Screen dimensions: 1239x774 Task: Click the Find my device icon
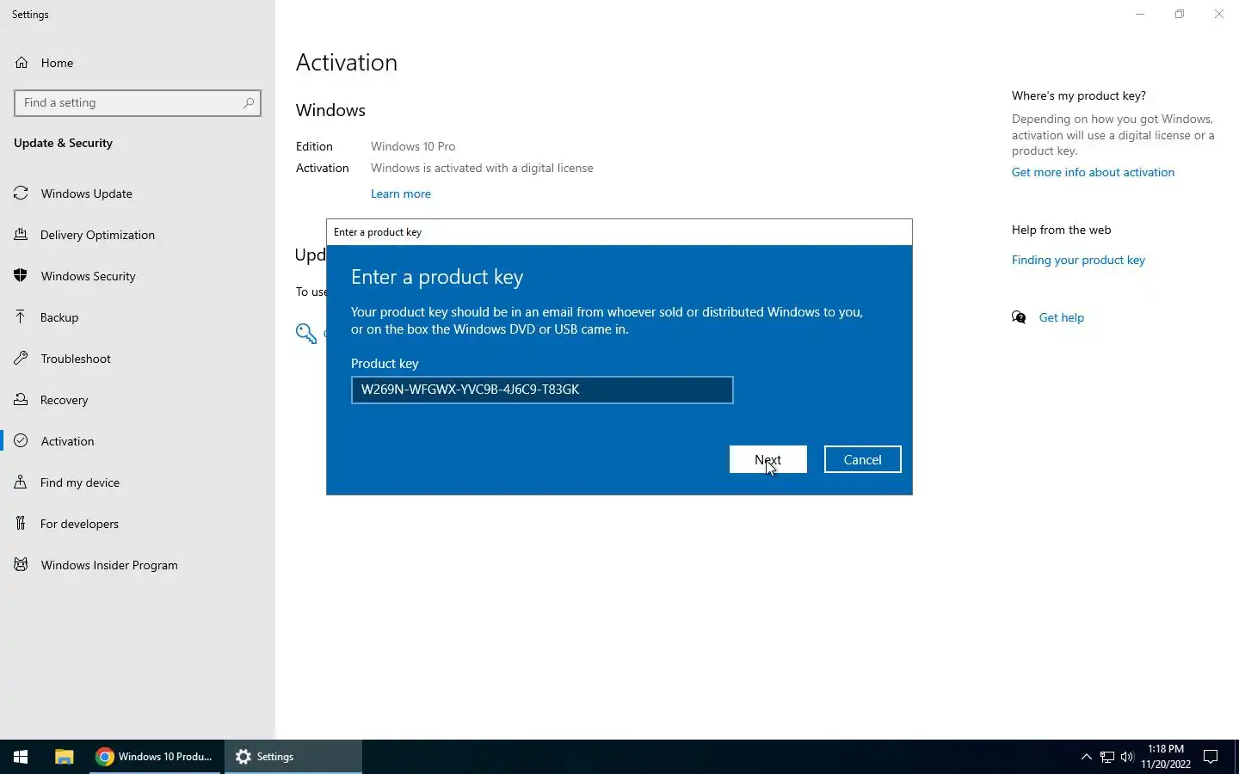(x=21, y=482)
